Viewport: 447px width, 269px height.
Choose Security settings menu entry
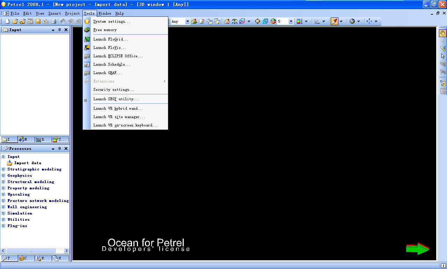coord(125,89)
